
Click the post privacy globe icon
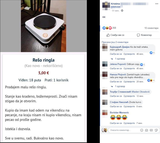[x=122, y=10]
